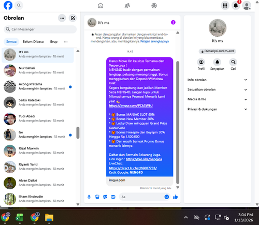This screenshot has height=225, width=259.
Task: Open the Alvan Dzikri conversation
Action: [x=38, y=183]
